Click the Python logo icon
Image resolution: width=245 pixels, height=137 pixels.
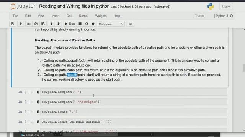211,6
